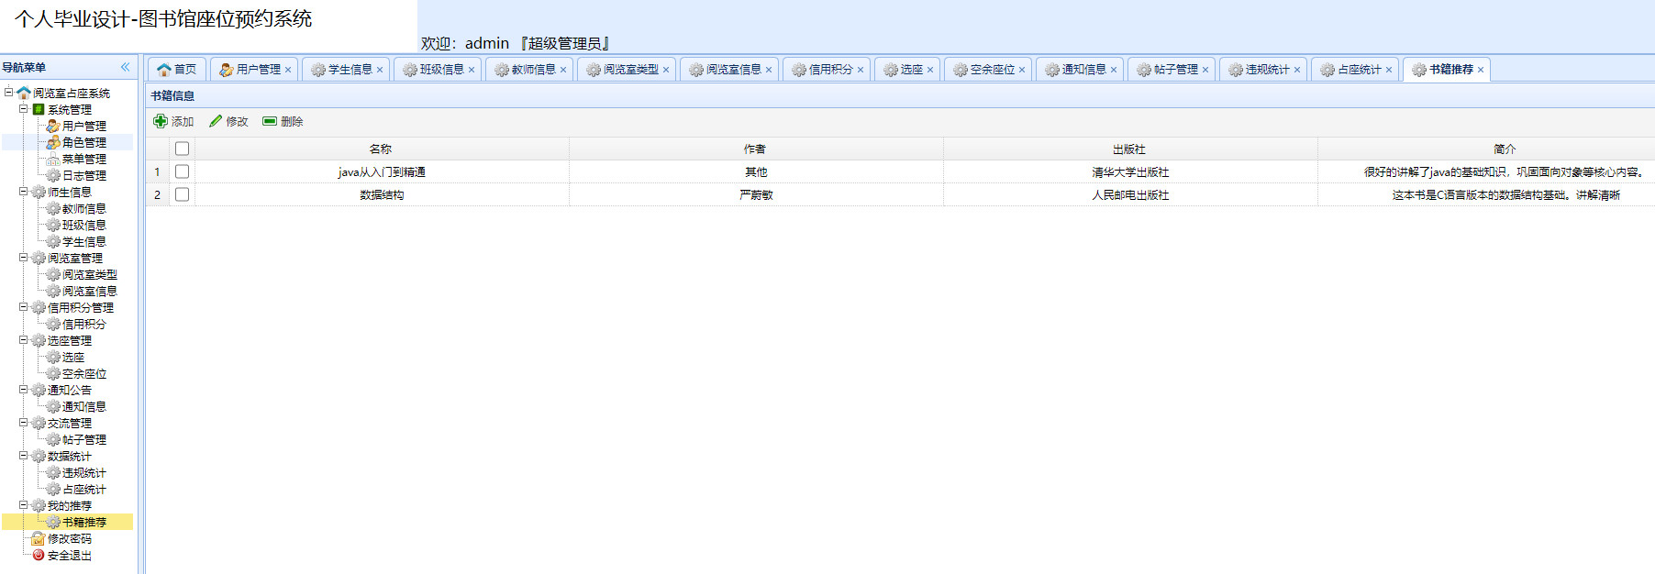Close the 学生信息 tab
Image resolution: width=1655 pixels, height=574 pixels.
click(x=380, y=70)
